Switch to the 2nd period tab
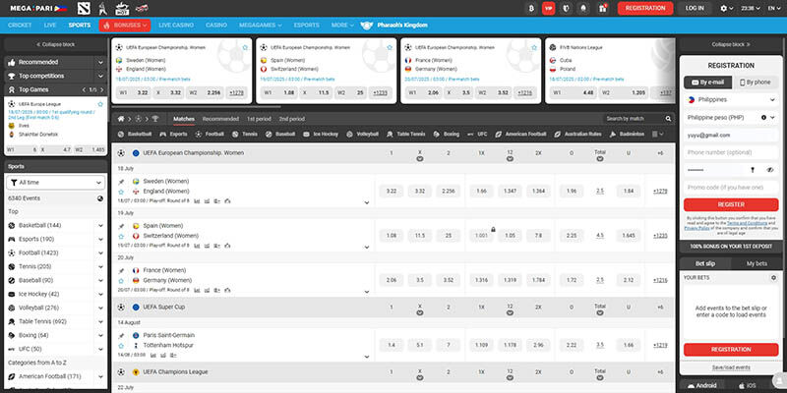This screenshot has height=393, width=787. [x=291, y=119]
